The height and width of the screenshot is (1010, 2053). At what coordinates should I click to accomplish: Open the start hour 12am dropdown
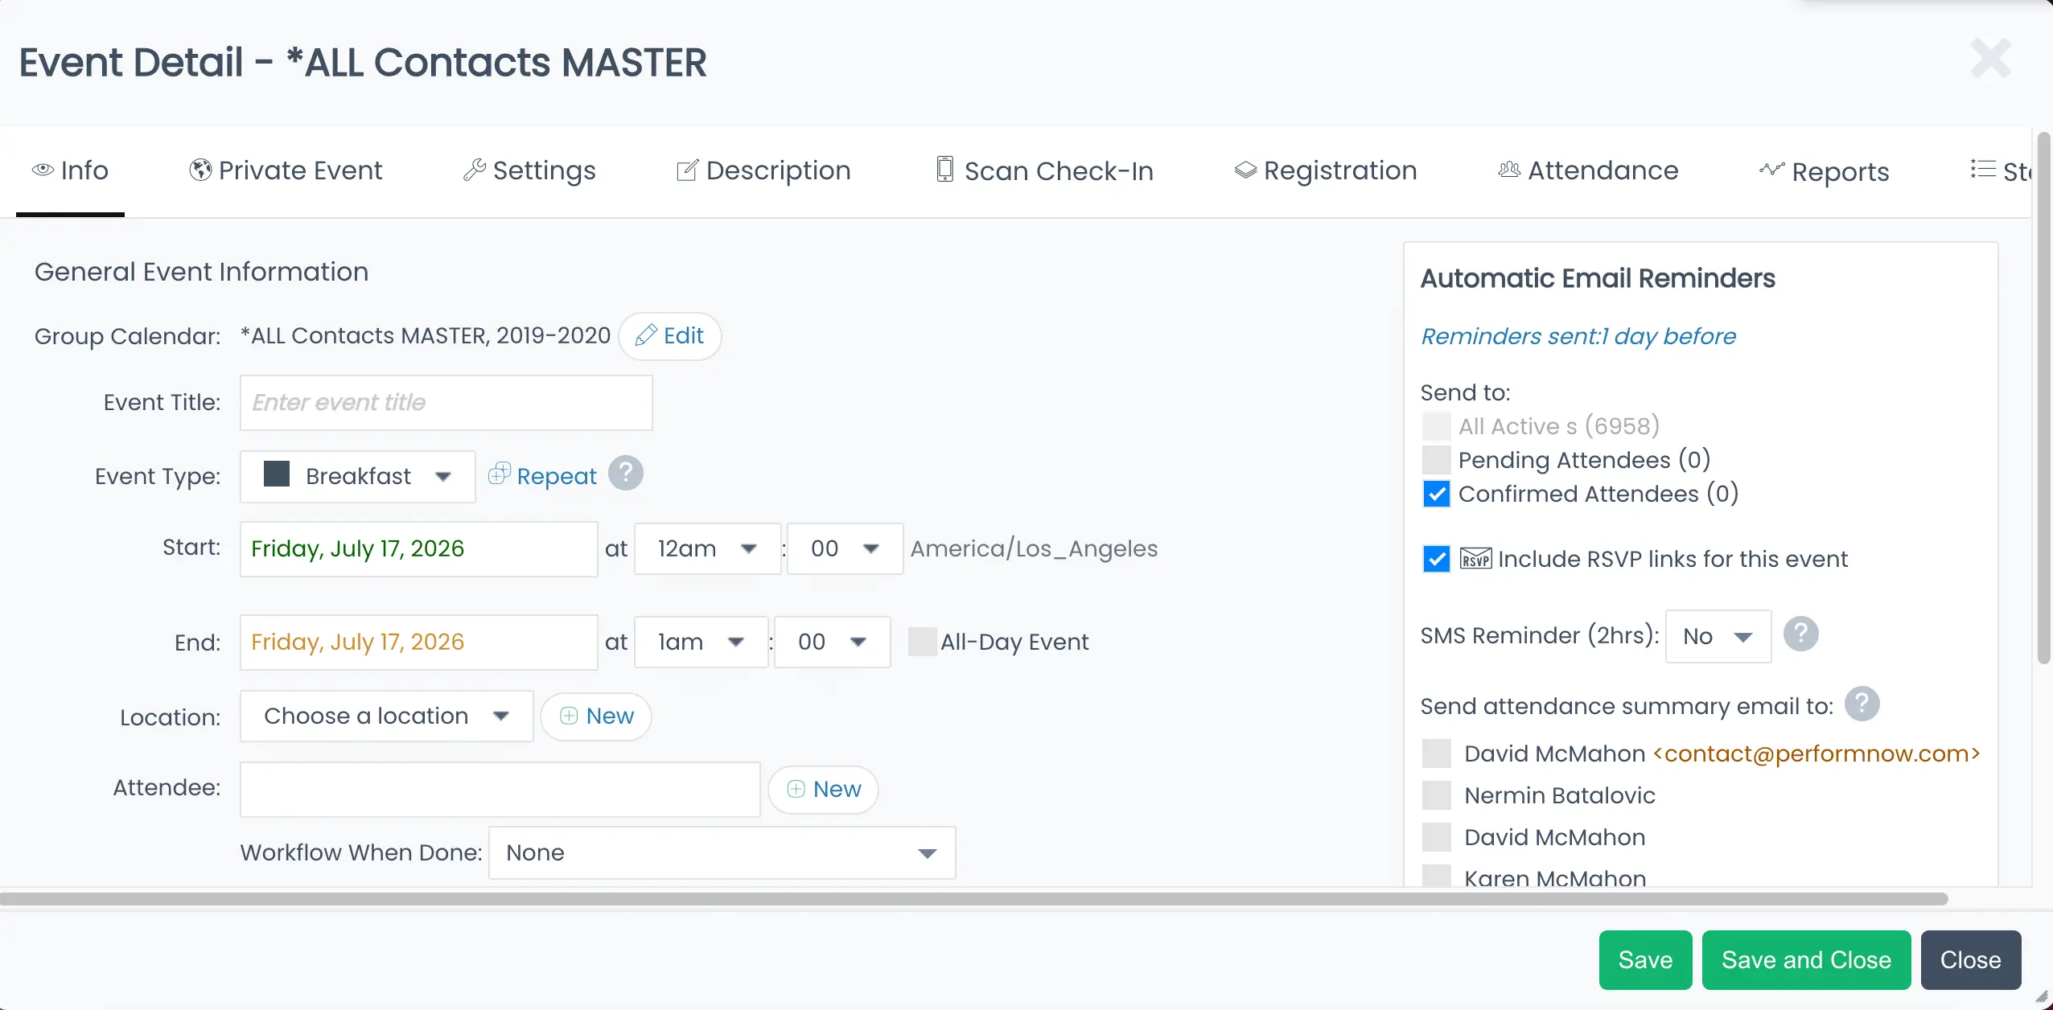tap(707, 548)
